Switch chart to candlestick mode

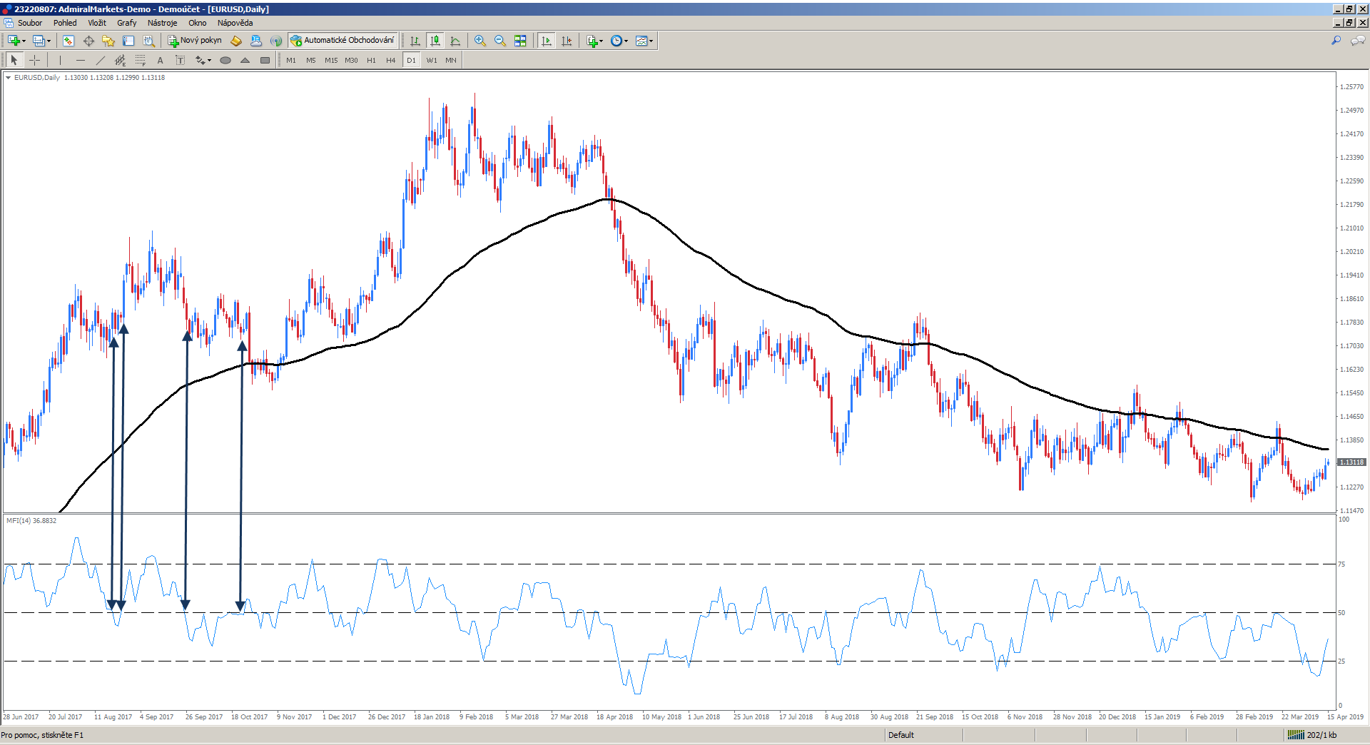pyautogui.click(x=435, y=41)
